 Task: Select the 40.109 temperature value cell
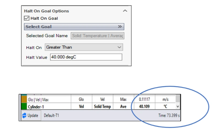click(145, 107)
